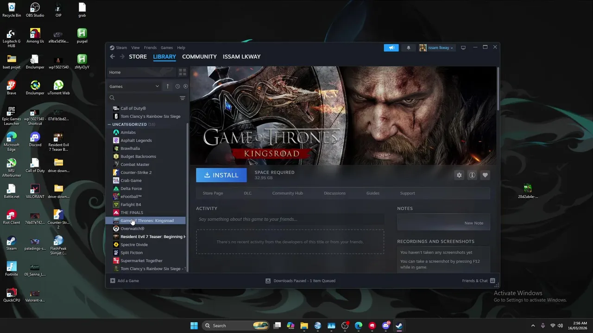Open the Games category dropdown
Image resolution: width=593 pixels, height=333 pixels.
tap(134, 86)
